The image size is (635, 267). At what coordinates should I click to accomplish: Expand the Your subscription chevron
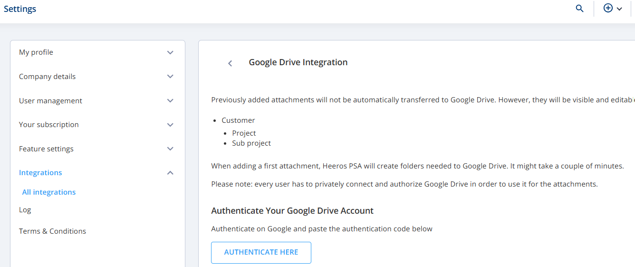point(170,125)
